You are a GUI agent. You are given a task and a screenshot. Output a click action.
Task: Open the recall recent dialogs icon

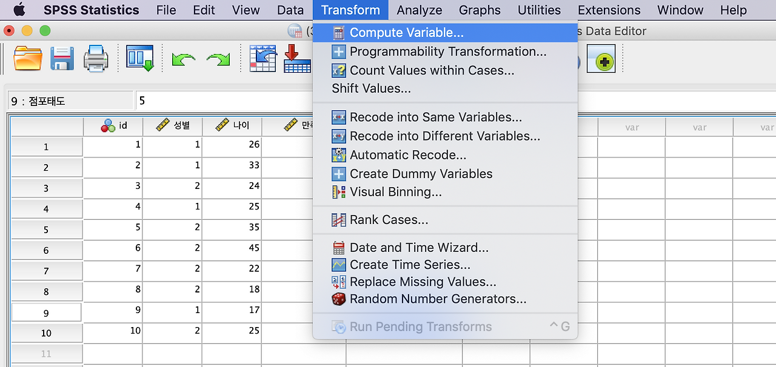[140, 59]
